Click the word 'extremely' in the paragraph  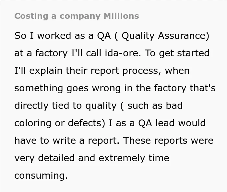click(122, 158)
